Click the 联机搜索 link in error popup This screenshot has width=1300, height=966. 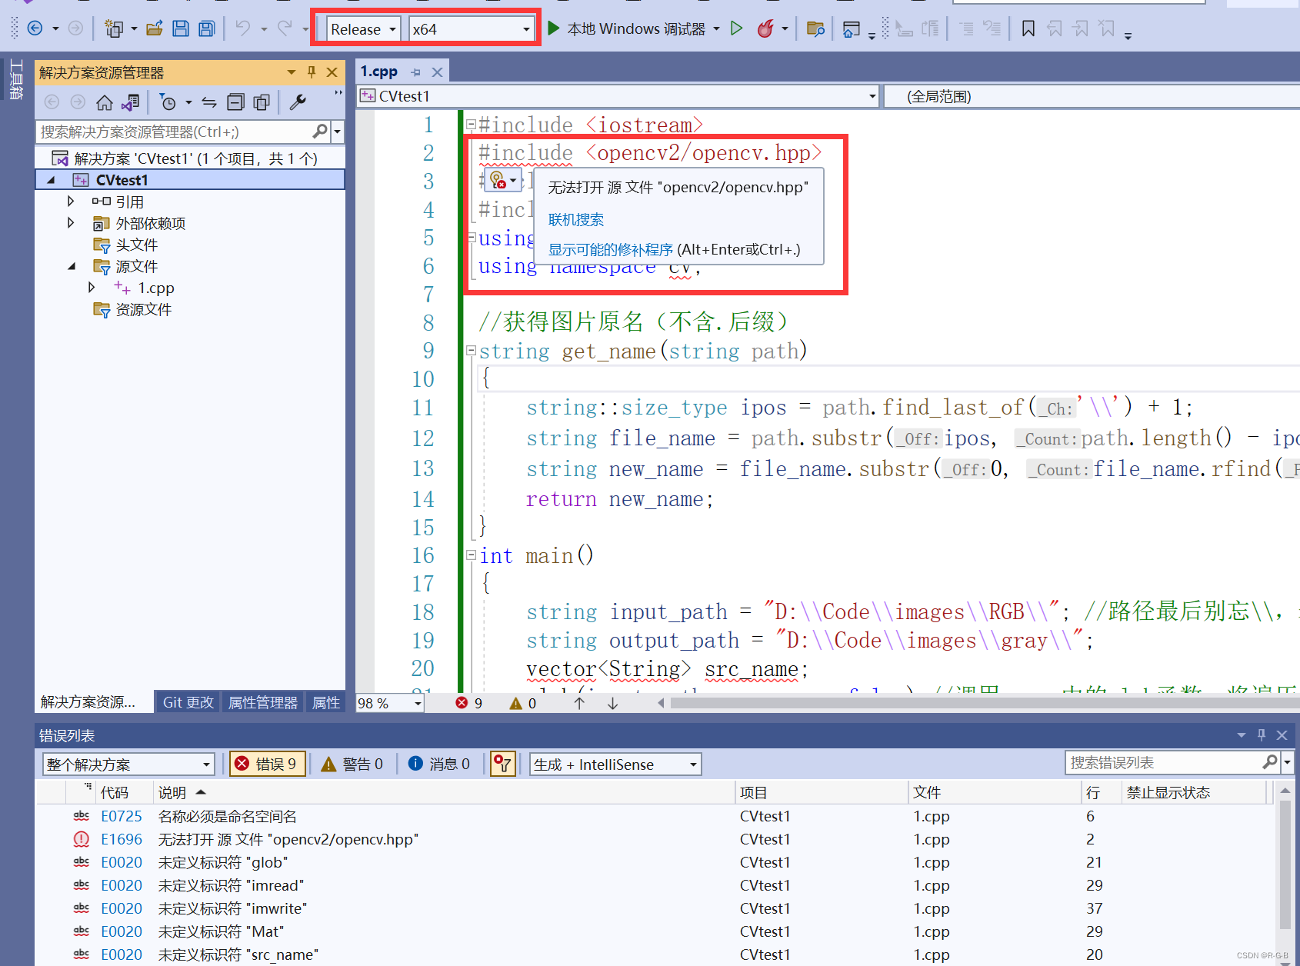(575, 220)
